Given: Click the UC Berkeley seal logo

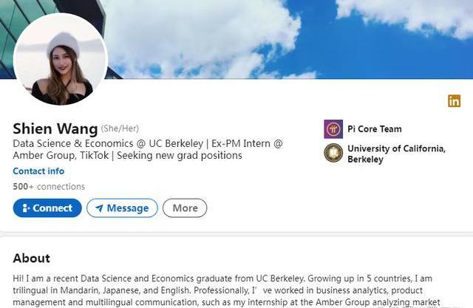Looking at the screenshot, I should [333, 153].
